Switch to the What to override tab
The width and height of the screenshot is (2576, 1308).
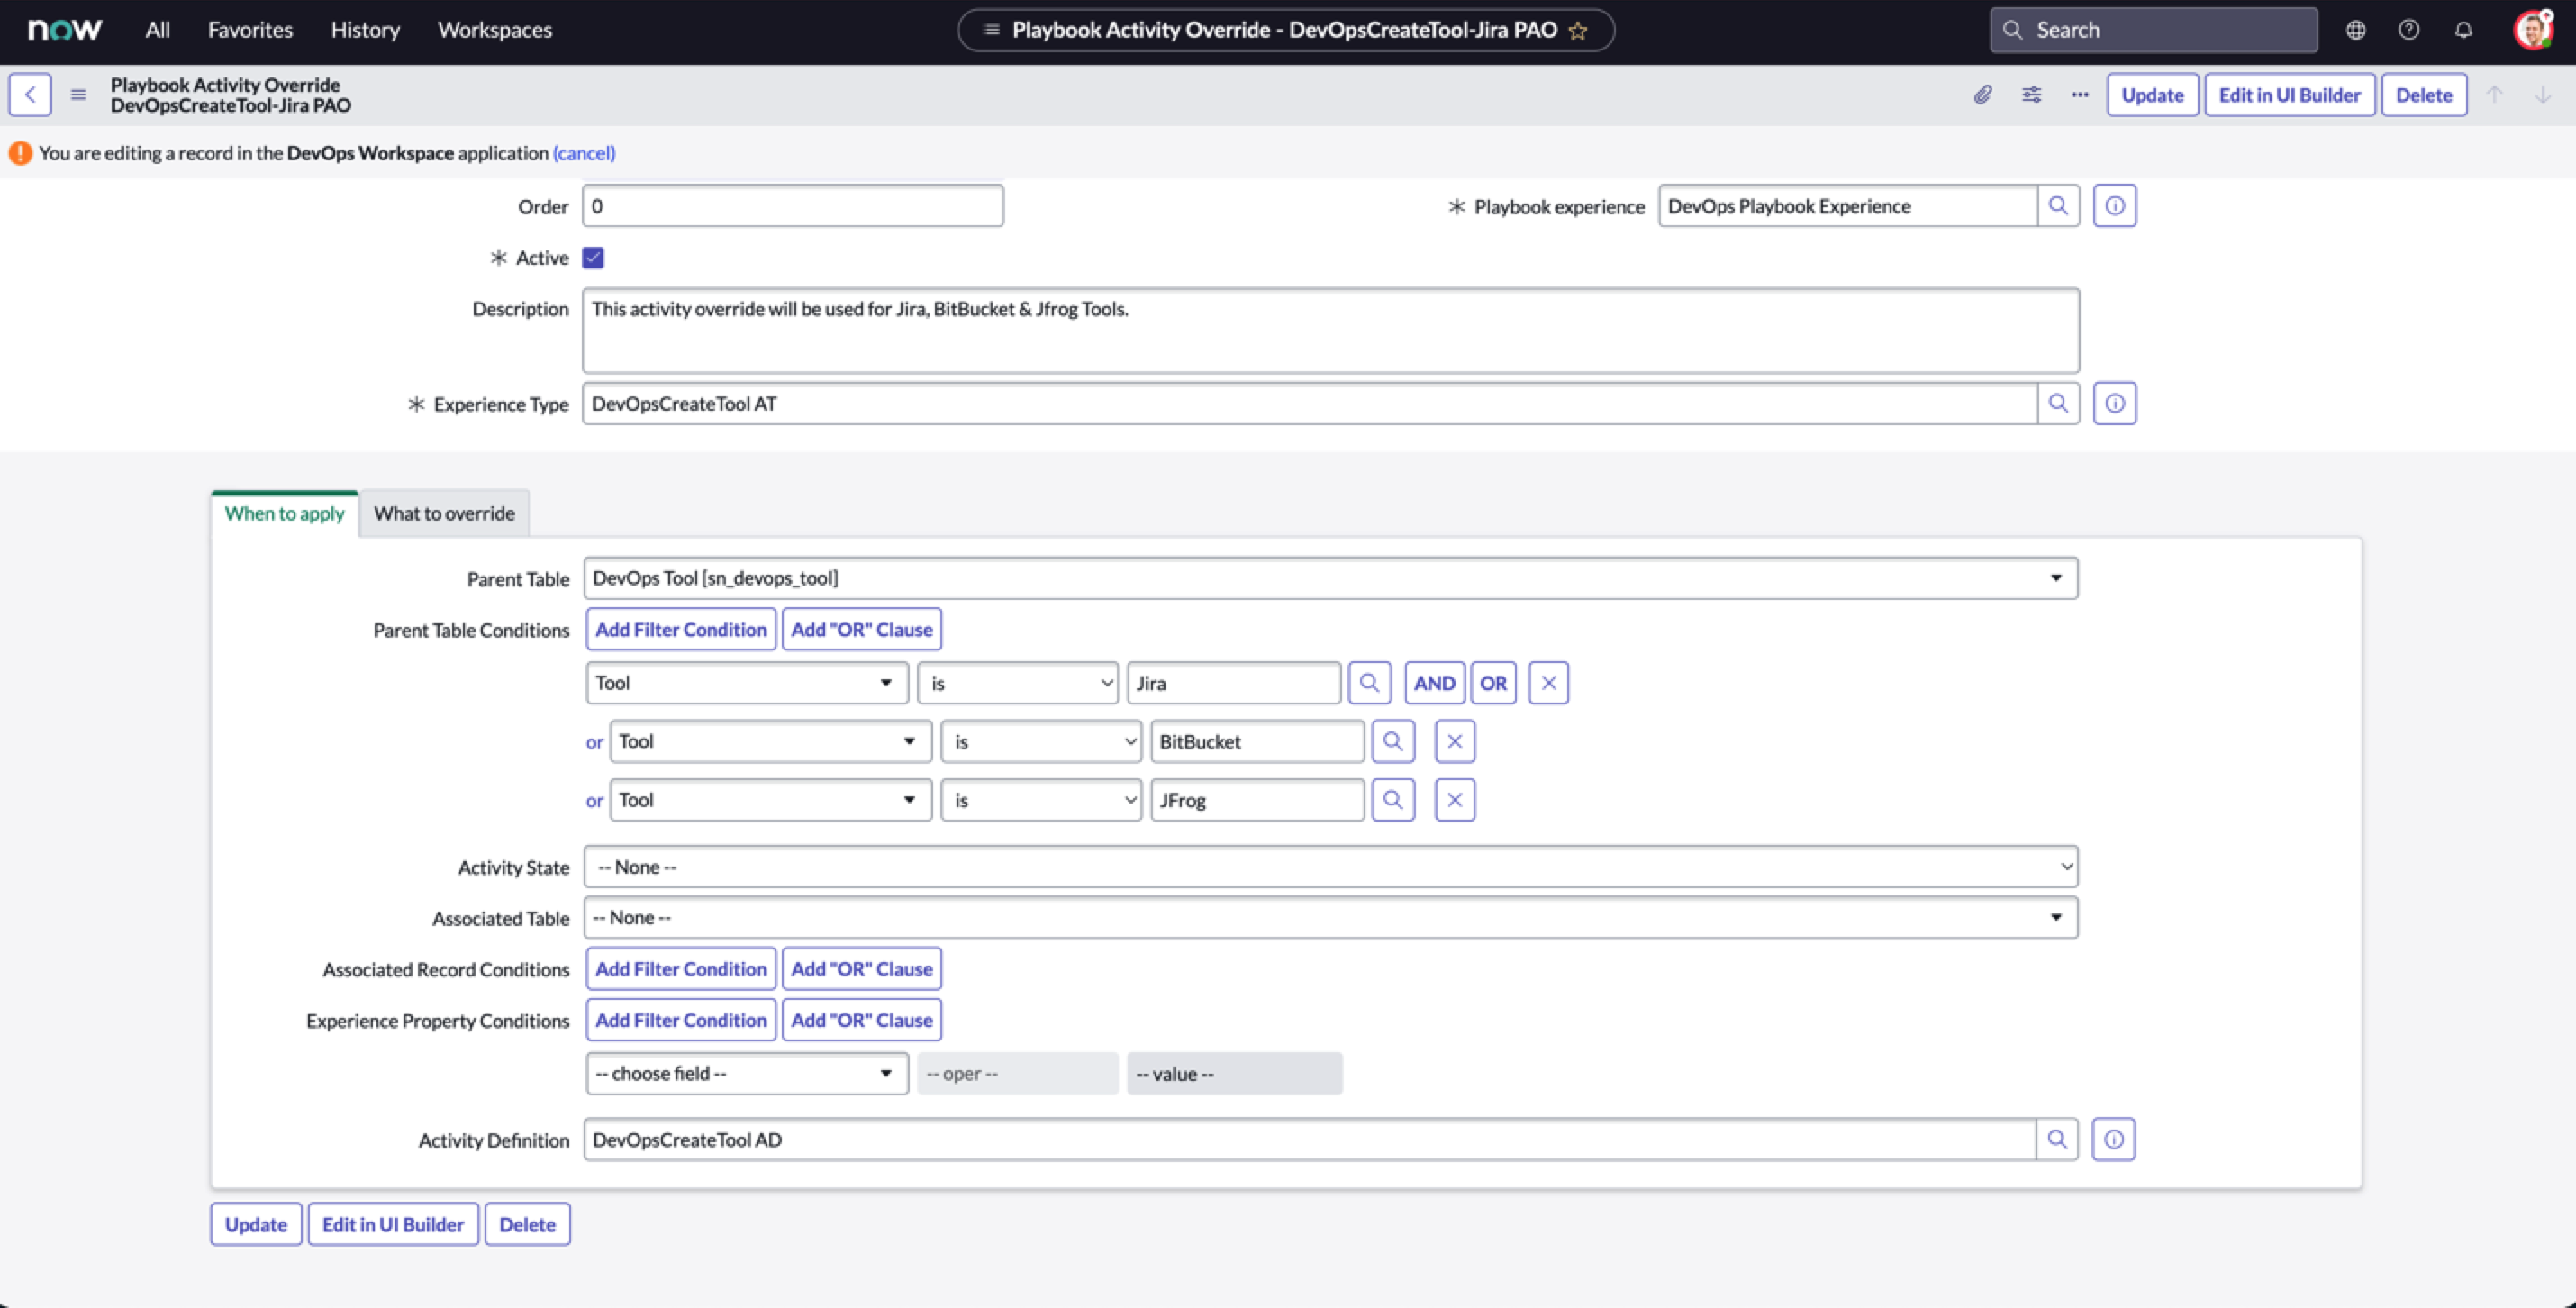pos(444,513)
